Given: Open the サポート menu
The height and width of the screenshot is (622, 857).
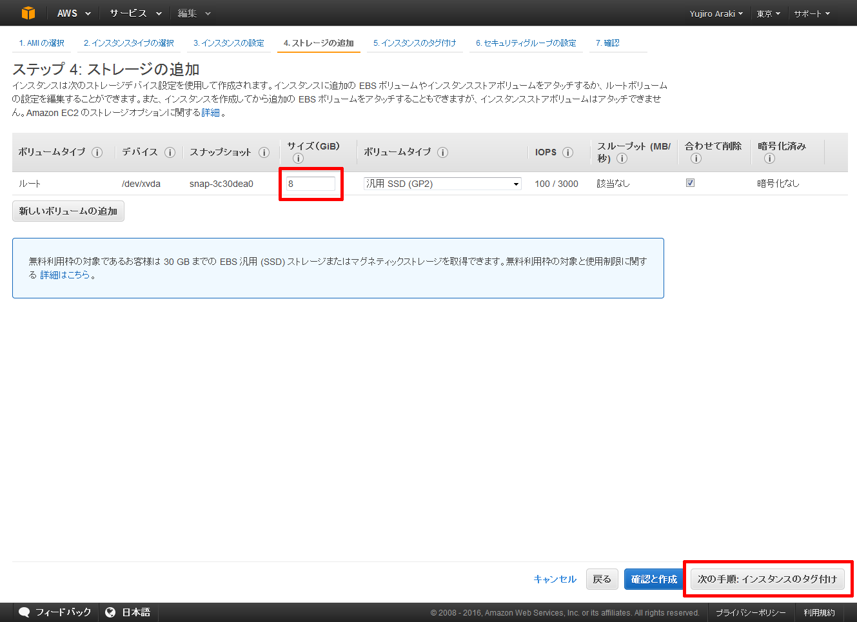Looking at the screenshot, I should 812,14.
